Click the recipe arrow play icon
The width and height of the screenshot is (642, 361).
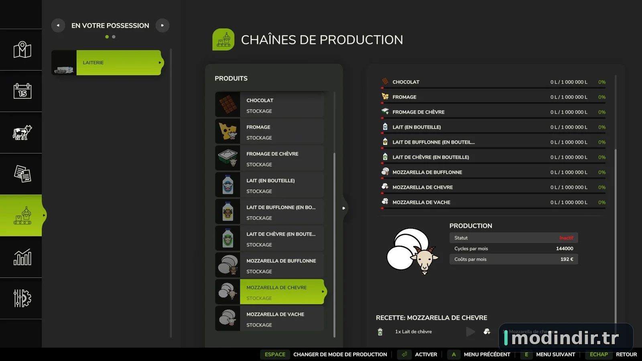470,332
